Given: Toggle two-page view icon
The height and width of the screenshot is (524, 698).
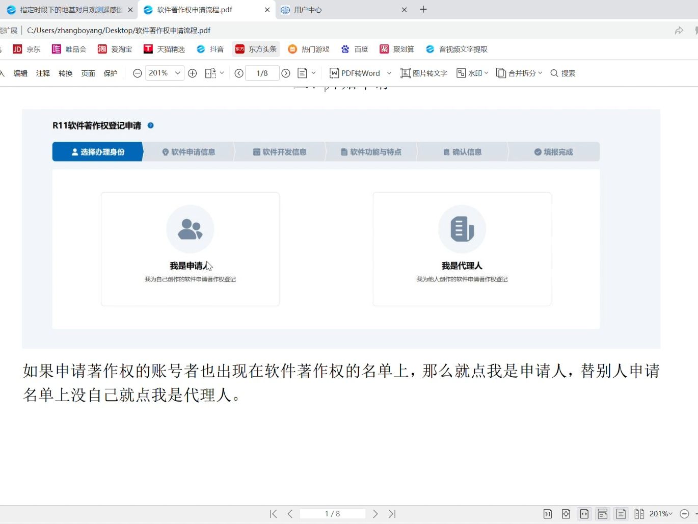Looking at the screenshot, I should (639, 514).
